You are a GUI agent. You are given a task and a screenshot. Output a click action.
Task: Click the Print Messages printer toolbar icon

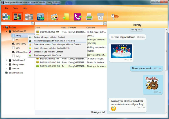[x=89, y=17]
